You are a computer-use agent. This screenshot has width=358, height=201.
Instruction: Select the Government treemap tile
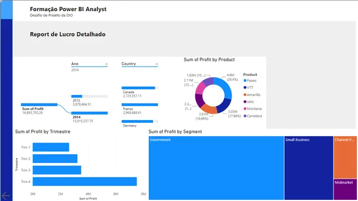click(x=216, y=168)
